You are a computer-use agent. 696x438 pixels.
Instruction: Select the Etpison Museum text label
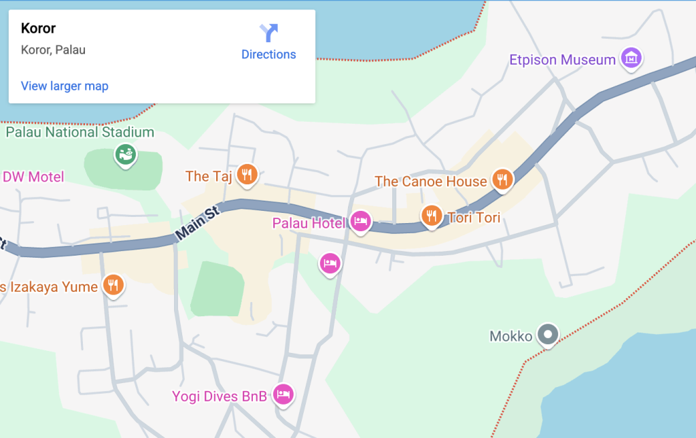(x=562, y=60)
